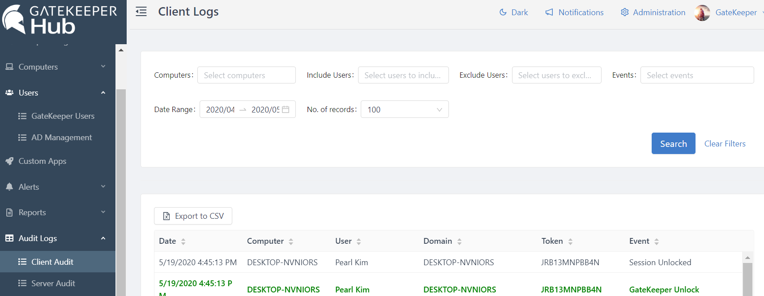Collapse the sidebar with the menu fold icon
The image size is (764, 296).
pyautogui.click(x=141, y=12)
